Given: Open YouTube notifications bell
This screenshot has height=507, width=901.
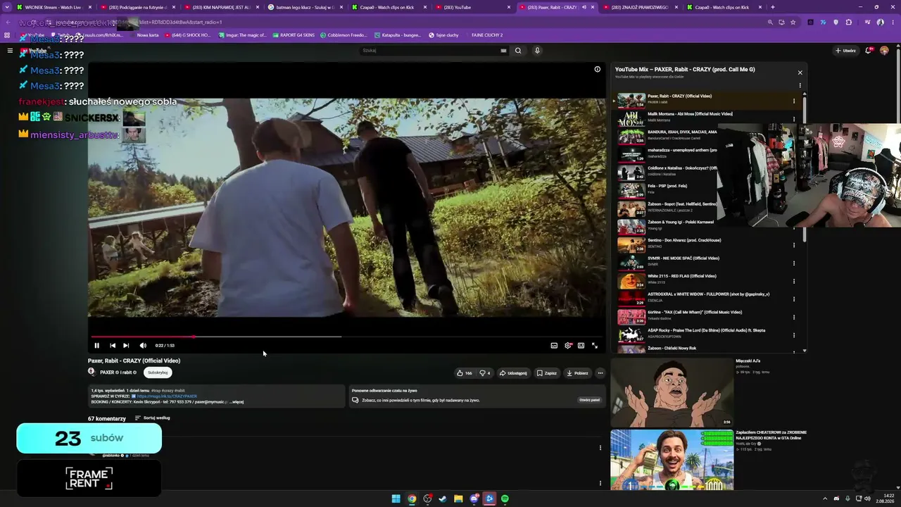Looking at the screenshot, I should point(869,51).
